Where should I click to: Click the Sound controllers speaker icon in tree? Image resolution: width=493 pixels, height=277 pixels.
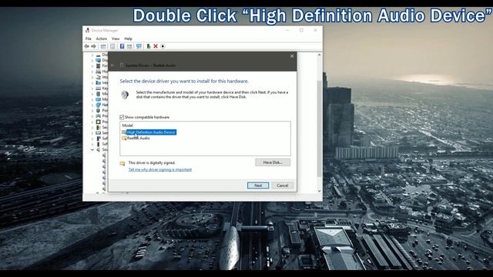coord(99,150)
